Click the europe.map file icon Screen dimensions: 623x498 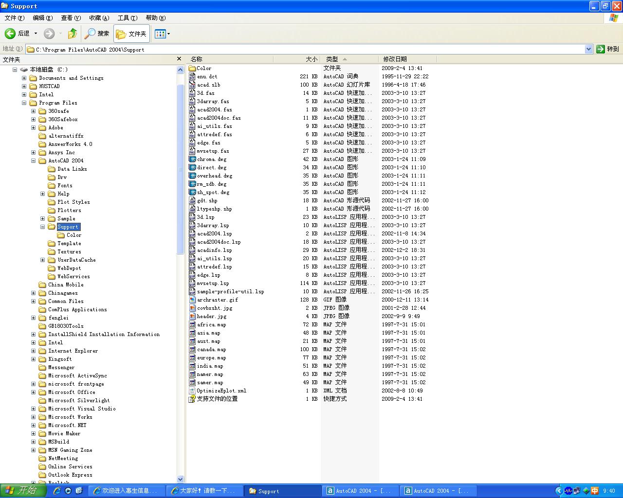click(x=192, y=357)
